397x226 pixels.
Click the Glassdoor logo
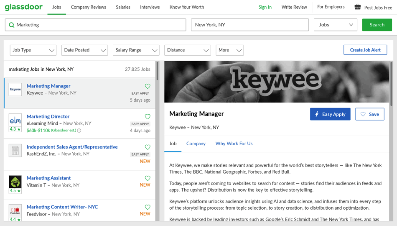pyautogui.click(x=23, y=7)
